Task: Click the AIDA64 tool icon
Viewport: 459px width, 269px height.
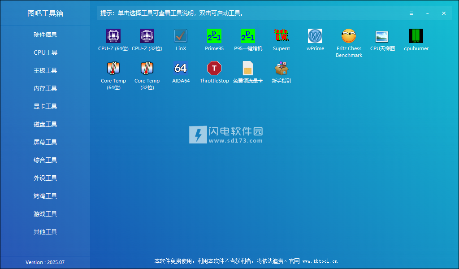Action: [x=181, y=68]
